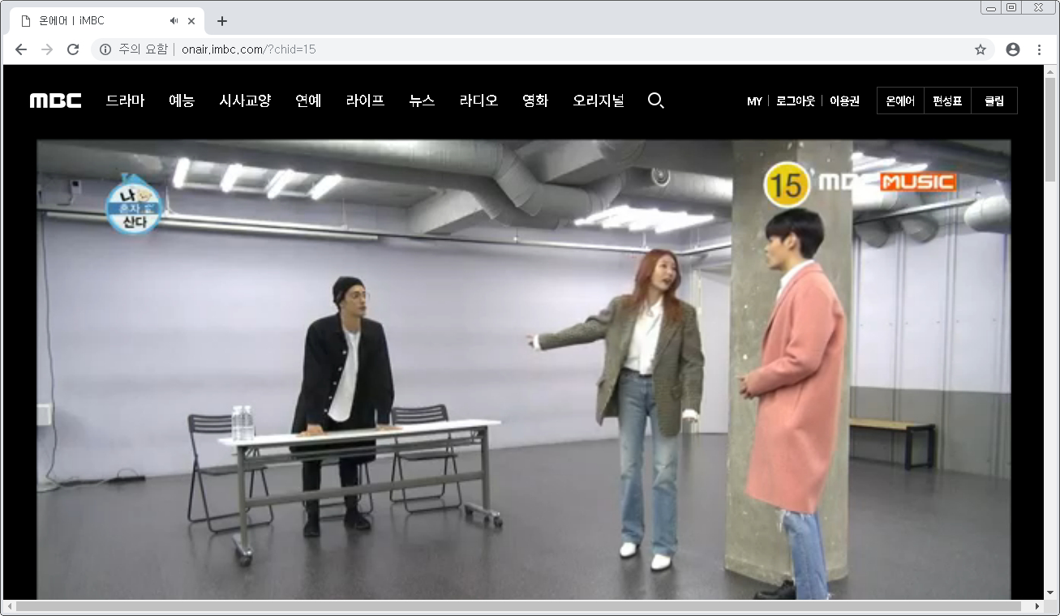1060x616 pixels.
Task: Click the 로그아웃 link
Action: click(796, 101)
